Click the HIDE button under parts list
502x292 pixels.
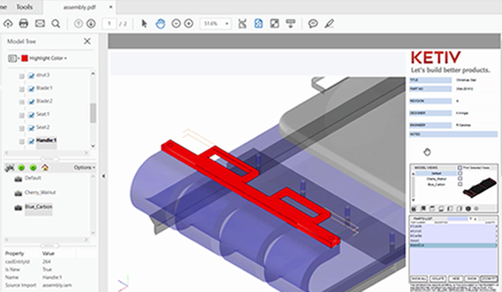456,279
